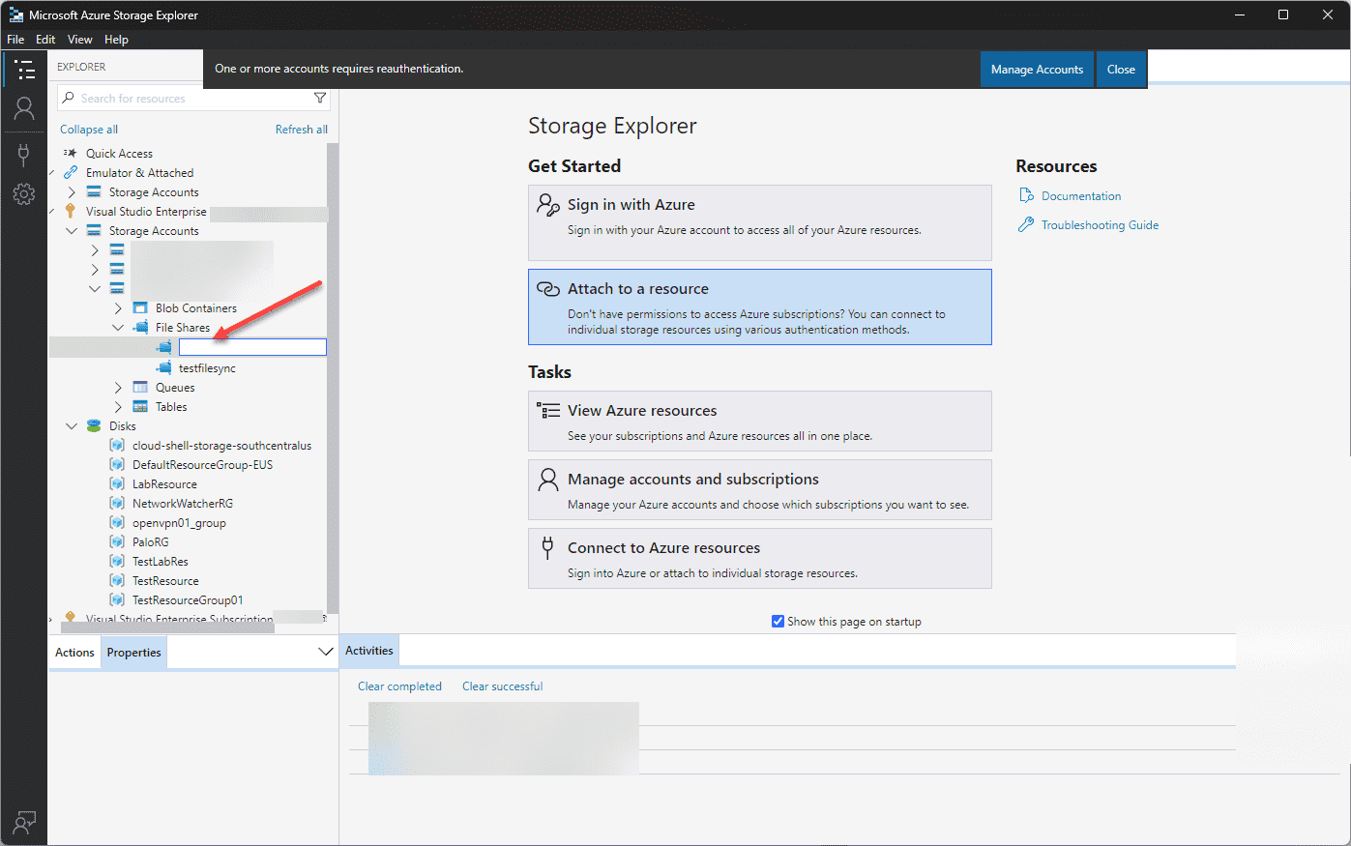Image resolution: width=1351 pixels, height=846 pixels.
Task: Open the Edit menu
Action: tap(45, 40)
